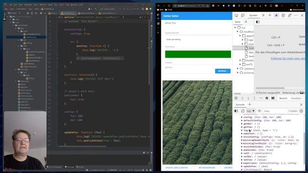Switch to the MainController.js editor tab
Image resolution: width=308 pixels, height=173 pixels.
86,13
